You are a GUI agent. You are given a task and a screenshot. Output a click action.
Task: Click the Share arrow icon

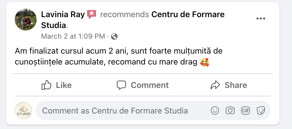tap(215, 85)
